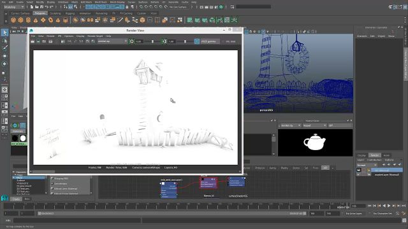Create a polygon pyramid from the shelf
This screenshot has height=229, width=408.
click(x=58, y=20)
